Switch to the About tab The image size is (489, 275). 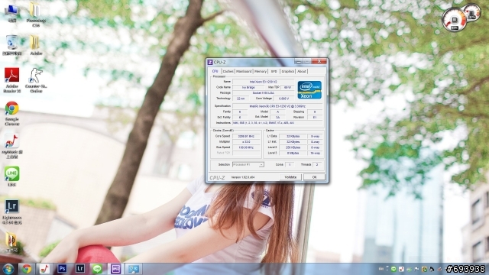tap(302, 71)
